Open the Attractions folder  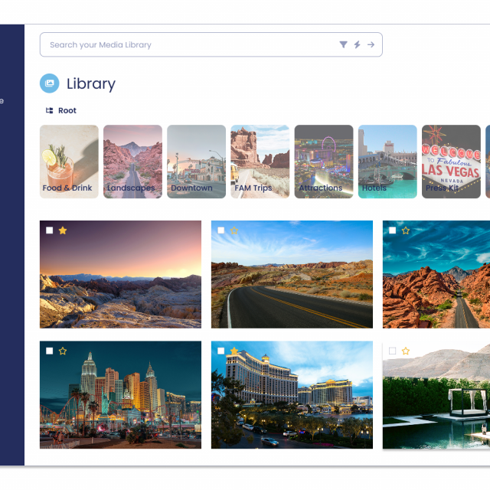[324, 162]
